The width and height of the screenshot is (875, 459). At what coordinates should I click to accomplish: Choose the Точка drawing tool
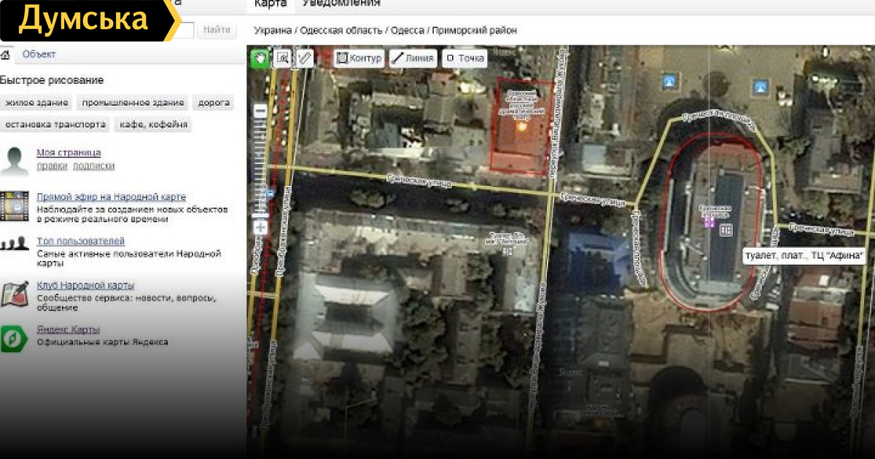(464, 59)
